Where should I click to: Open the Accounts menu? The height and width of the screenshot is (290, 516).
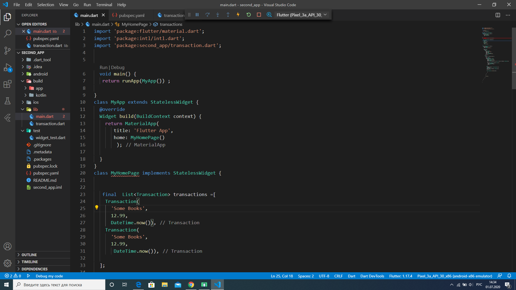8,246
